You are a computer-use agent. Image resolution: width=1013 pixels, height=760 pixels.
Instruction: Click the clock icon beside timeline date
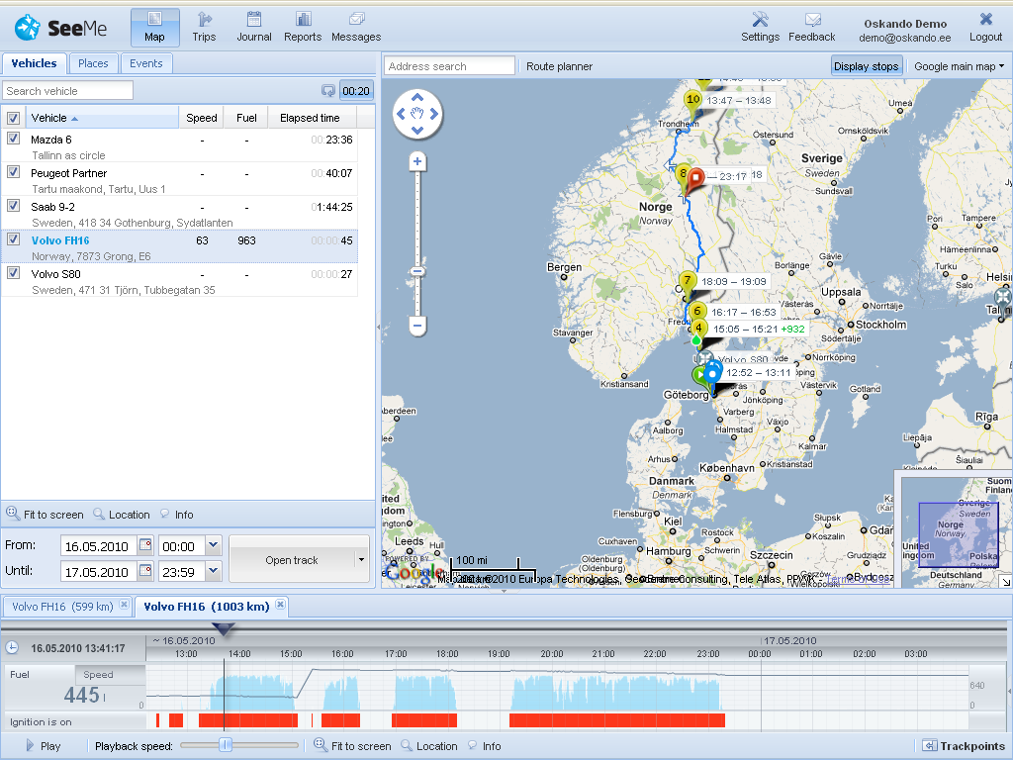click(12, 647)
